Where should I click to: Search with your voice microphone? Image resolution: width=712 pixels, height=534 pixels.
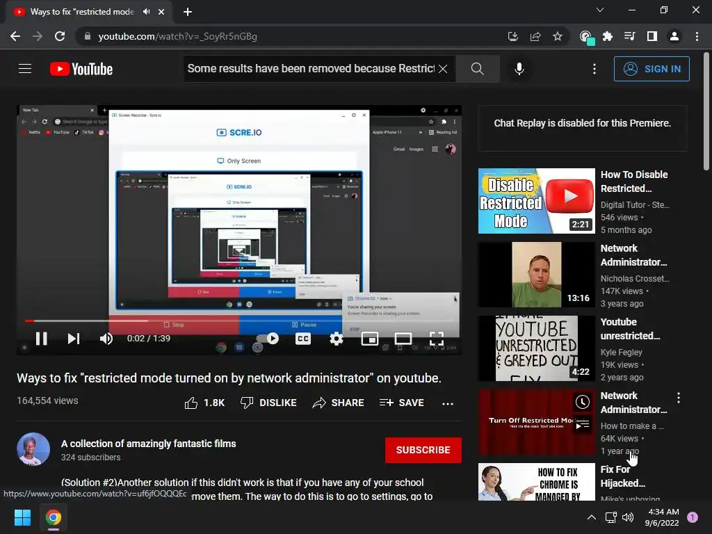click(519, 69)
